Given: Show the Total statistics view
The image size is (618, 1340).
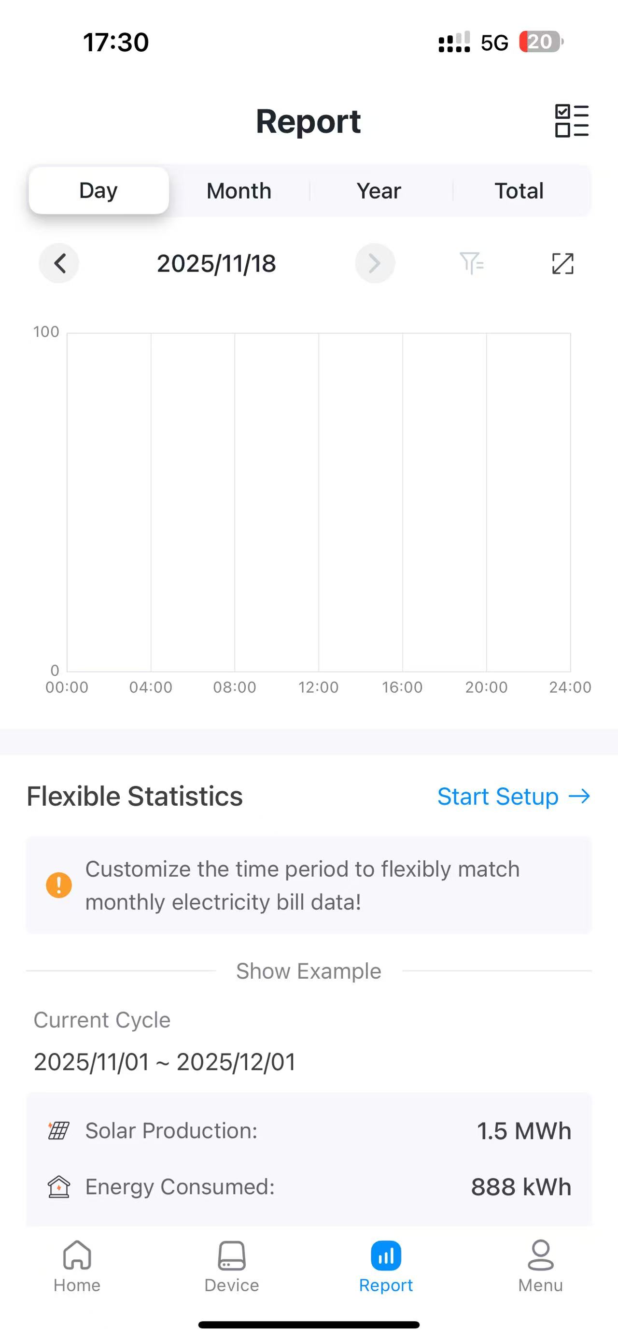Looking at the screenshot, I should point(519,191).
